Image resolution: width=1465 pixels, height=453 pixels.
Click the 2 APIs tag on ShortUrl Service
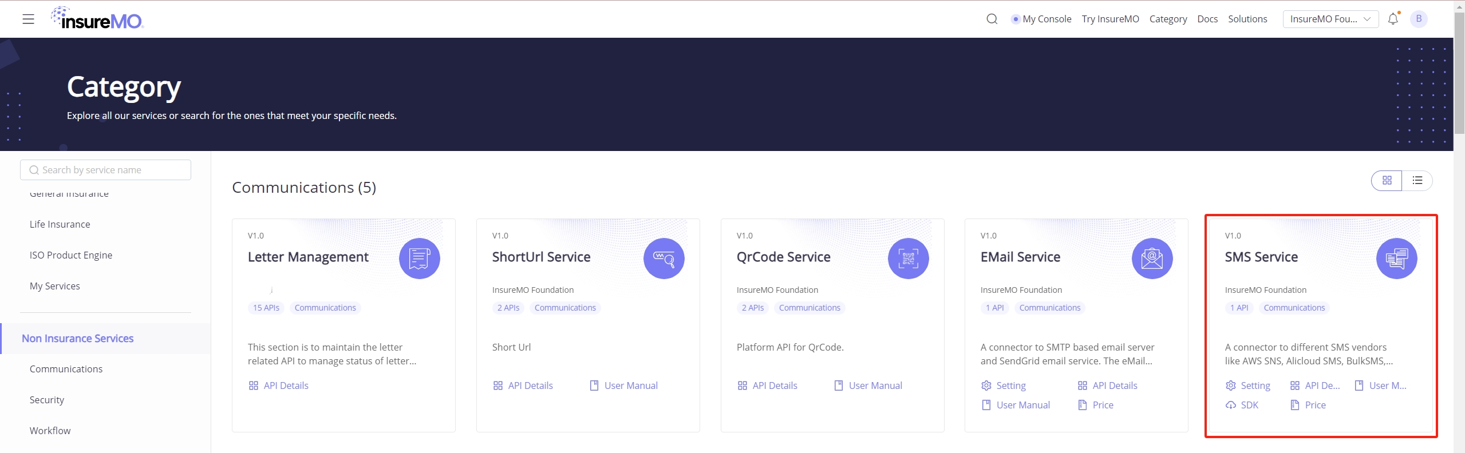point(508,308)
